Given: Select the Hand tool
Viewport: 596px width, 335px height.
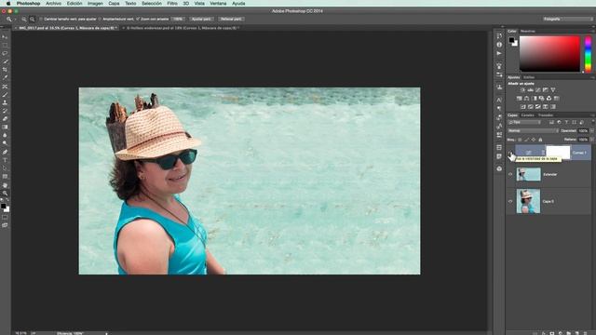Looking at the screenshot, I should tap(5, 185).
